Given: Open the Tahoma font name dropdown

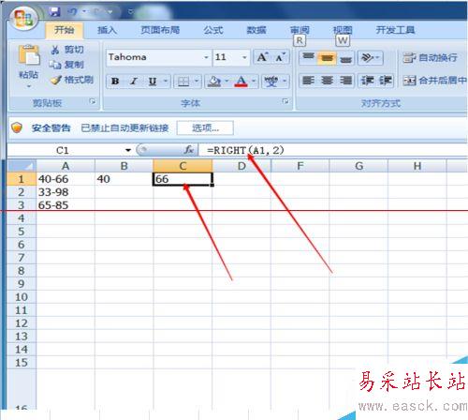Looking at the screenshot, I should pyautogui.click(x=206, y=57).
